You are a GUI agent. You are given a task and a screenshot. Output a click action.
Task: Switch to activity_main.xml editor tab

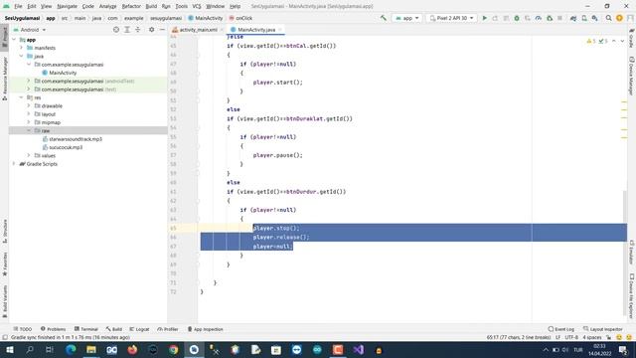tap(198, 30)
